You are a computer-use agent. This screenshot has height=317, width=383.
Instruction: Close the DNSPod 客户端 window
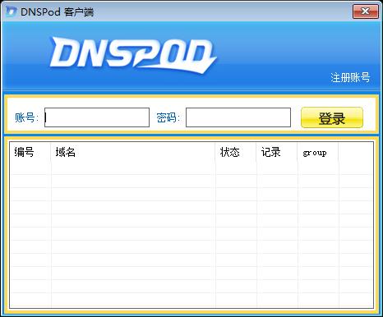coord(365,11)
